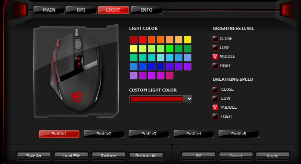Go to the INFO tab

[146, 10]
